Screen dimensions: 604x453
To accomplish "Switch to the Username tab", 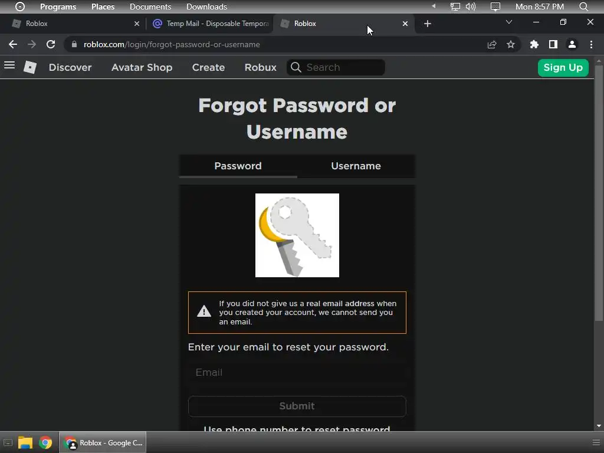I will pyautogui.click(x=356, y=166).
